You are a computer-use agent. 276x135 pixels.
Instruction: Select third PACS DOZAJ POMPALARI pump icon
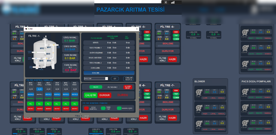245,123
